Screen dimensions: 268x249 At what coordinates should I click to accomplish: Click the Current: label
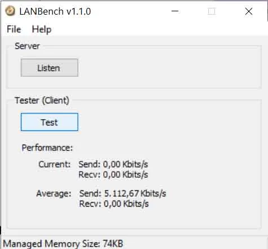[x=55, y=164]
